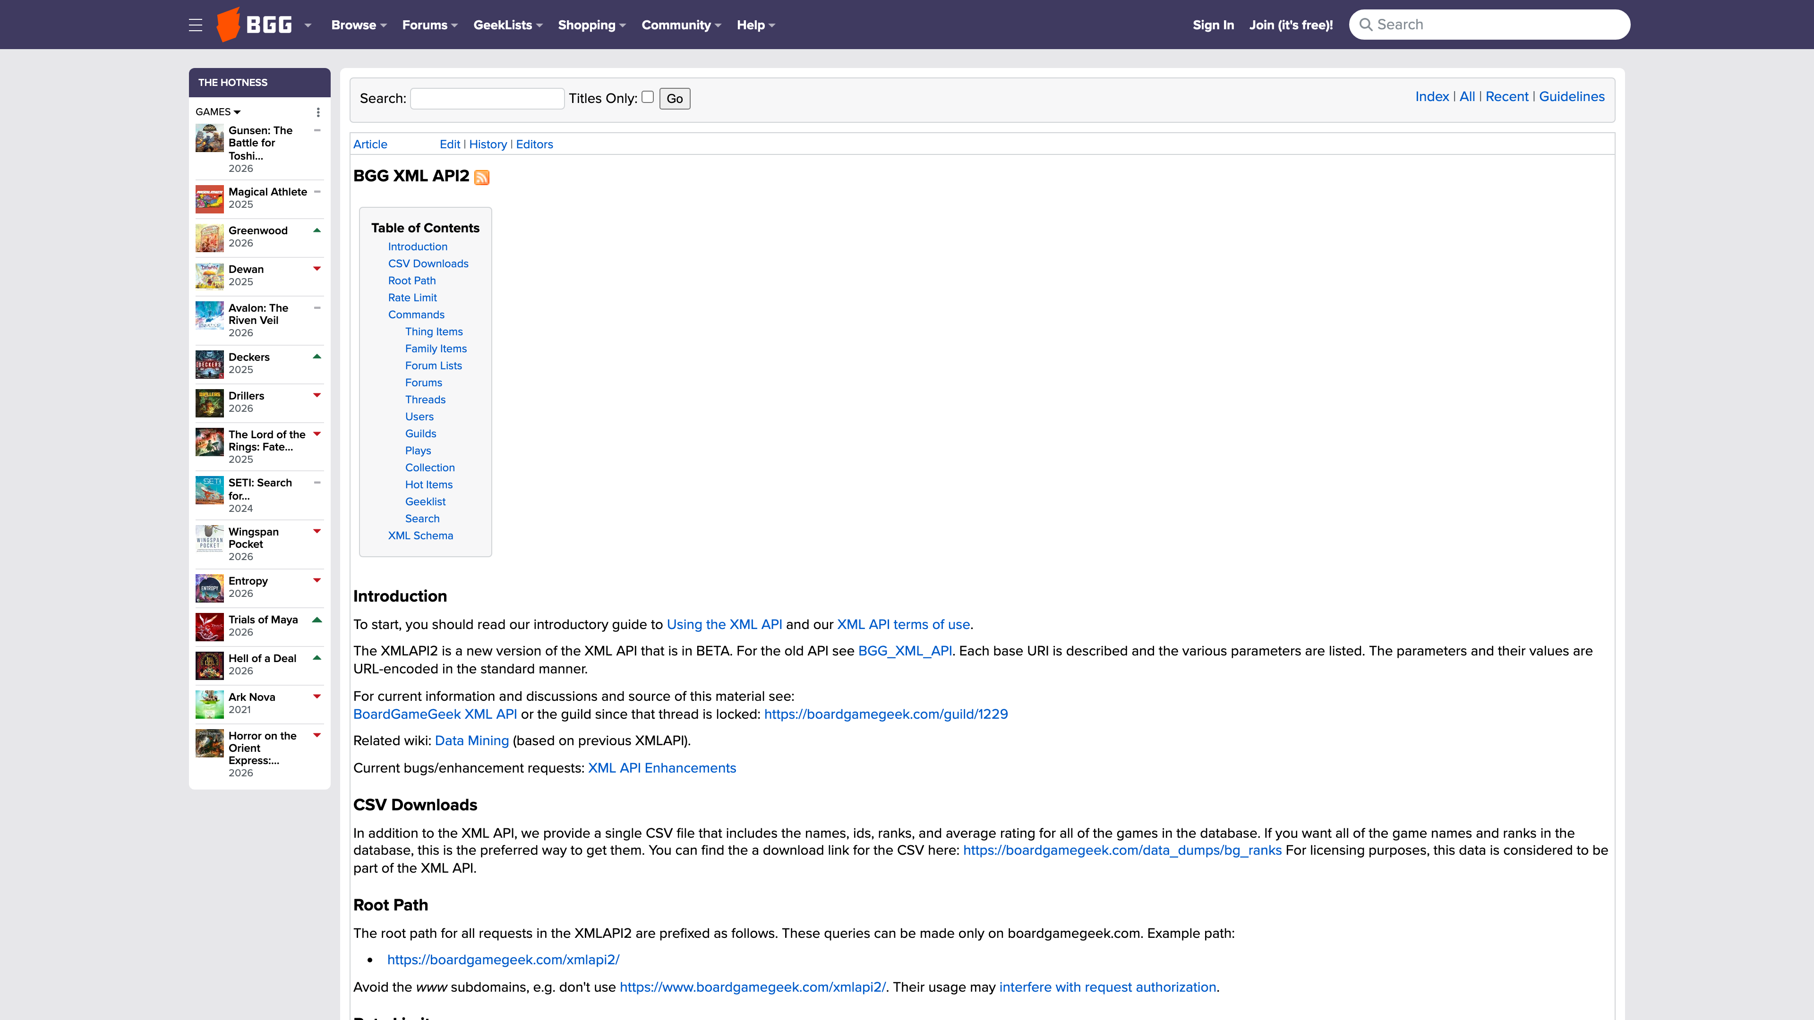Open the Hotness three-dot options menu
This screenshot has height=1020, width=1814.
click(318, 112)
